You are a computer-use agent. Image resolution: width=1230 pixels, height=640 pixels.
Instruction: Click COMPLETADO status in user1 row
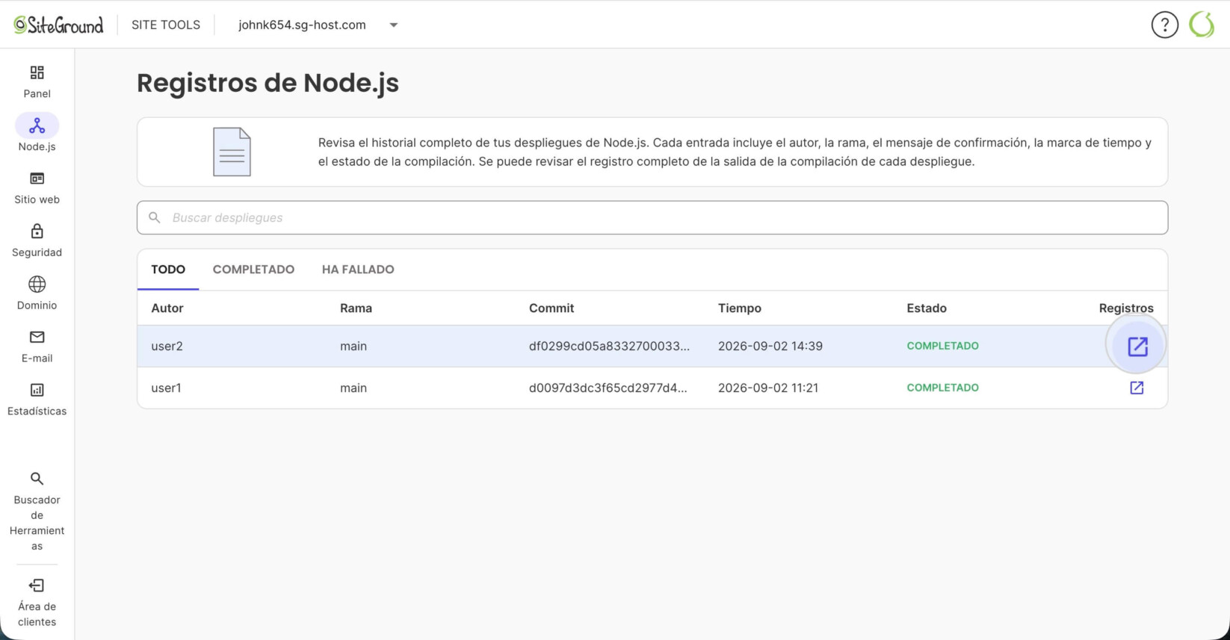(942, 388)
